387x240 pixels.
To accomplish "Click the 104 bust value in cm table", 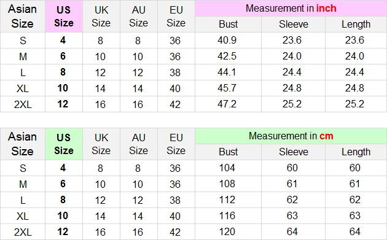I will 227,168.
